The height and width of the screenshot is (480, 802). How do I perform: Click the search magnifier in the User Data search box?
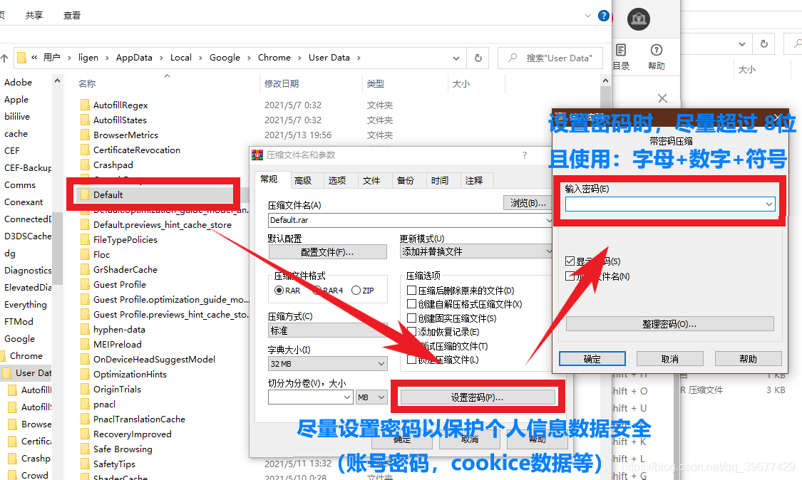pos(513,58)
